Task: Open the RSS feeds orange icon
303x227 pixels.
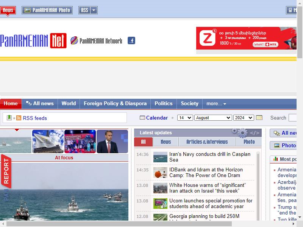Action: [x=19, y=118]
